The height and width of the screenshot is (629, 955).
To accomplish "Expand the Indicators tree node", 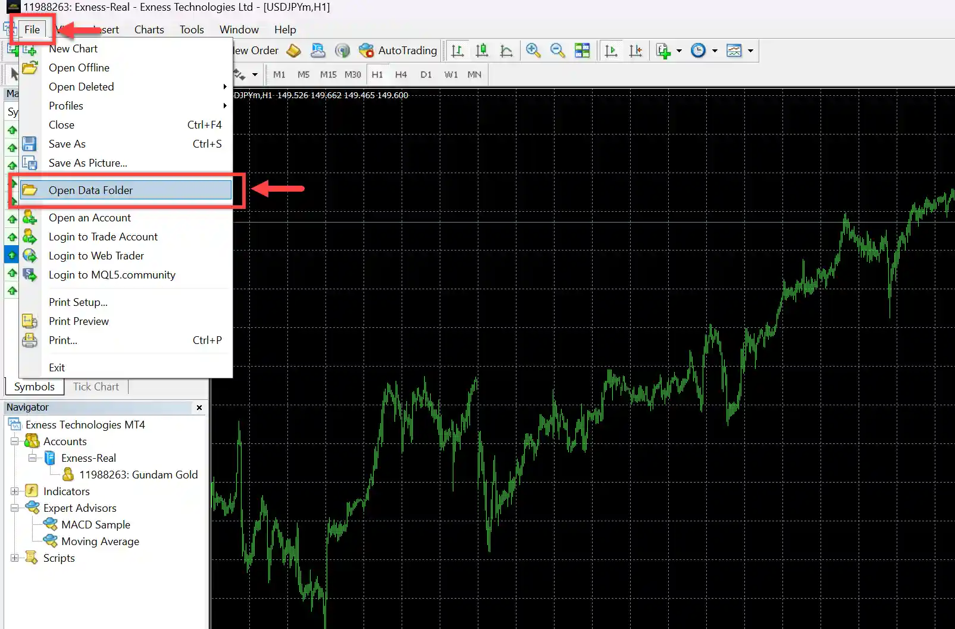I will point(15,492).
